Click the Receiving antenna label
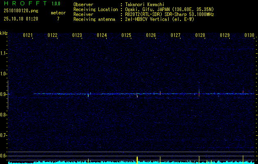The image size is (258, 164). click(94, 19)
